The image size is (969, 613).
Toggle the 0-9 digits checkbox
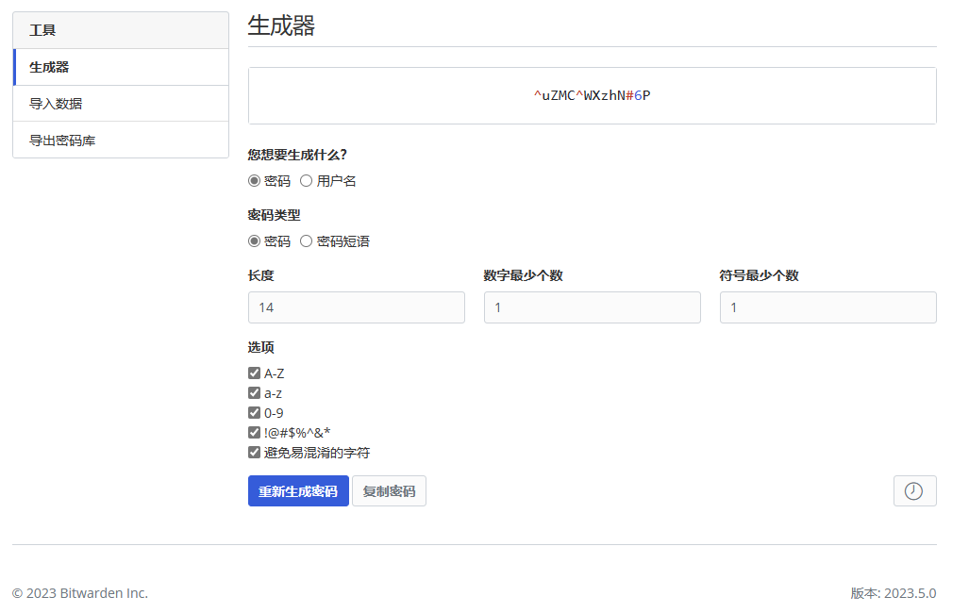coord(254,413)
